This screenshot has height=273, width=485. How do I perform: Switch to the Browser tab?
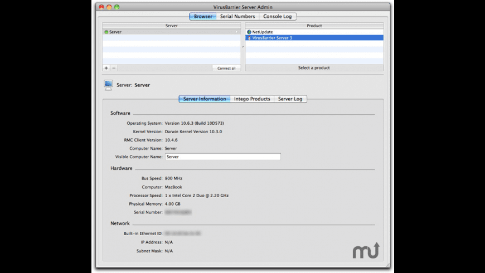pyautogui.click(x=203, y=17)
